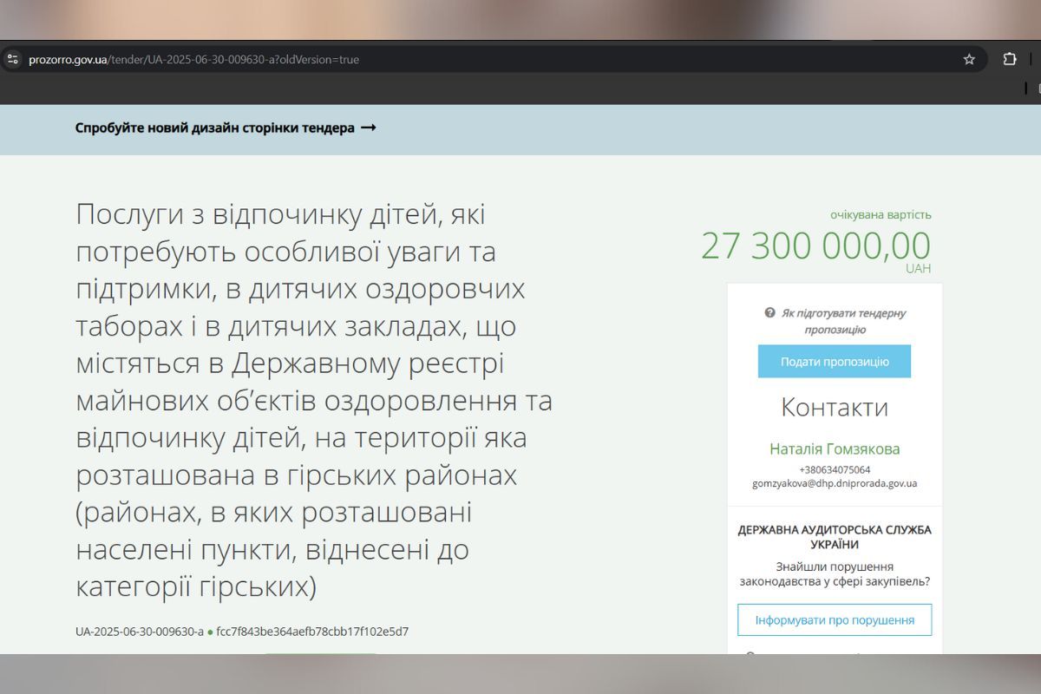Click the page scrollbar on the right edge
Viewport: 1041px width, 694px height.
point(1037,347)
